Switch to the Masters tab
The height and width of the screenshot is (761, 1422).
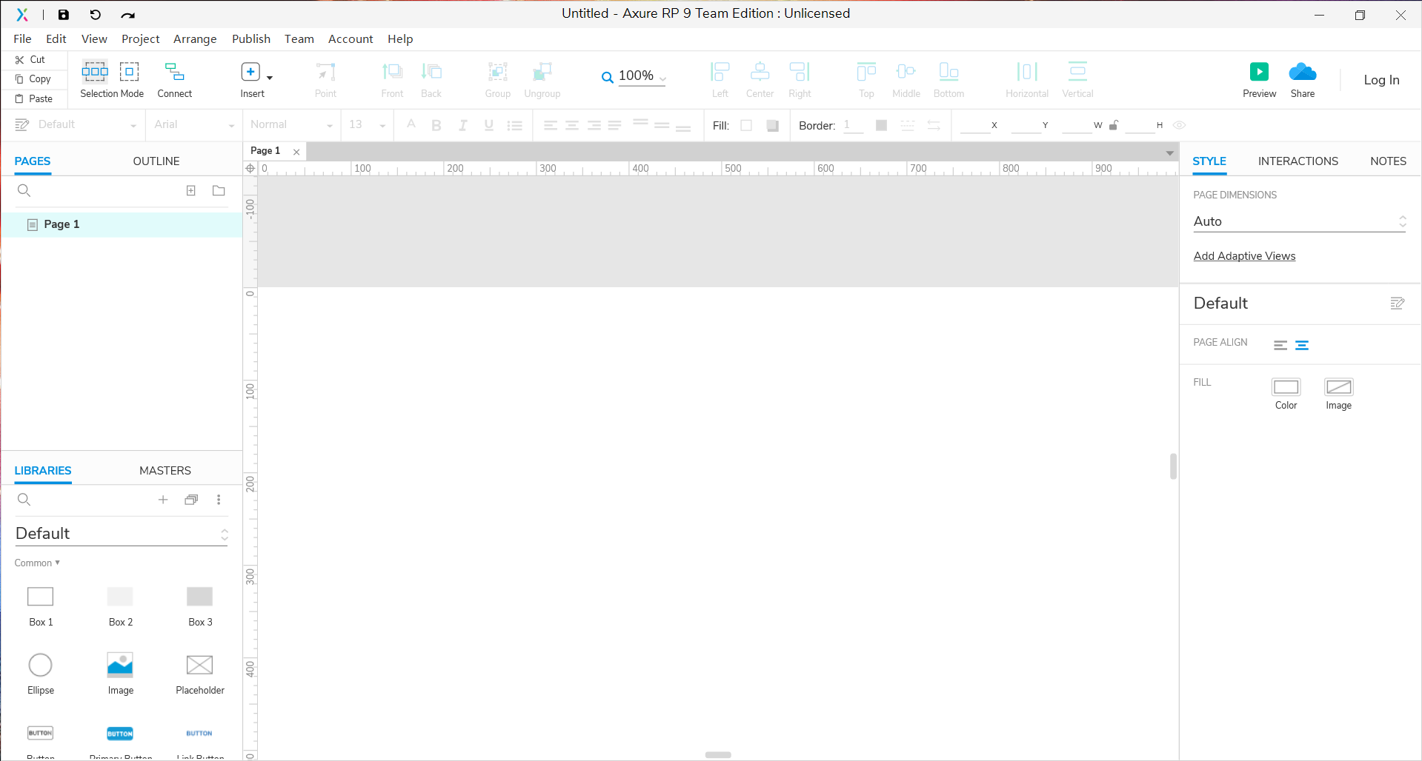click(x=165, y=470)
